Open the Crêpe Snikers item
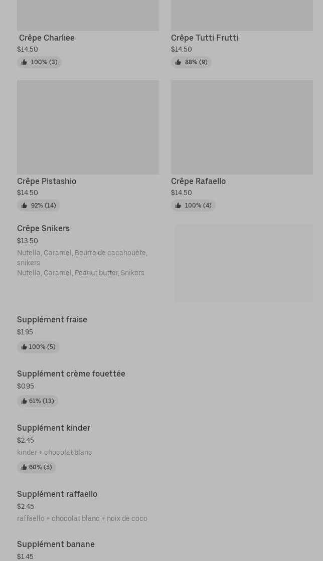The width and height of the screenshot is (323, 561). click(x=43, y=229)
